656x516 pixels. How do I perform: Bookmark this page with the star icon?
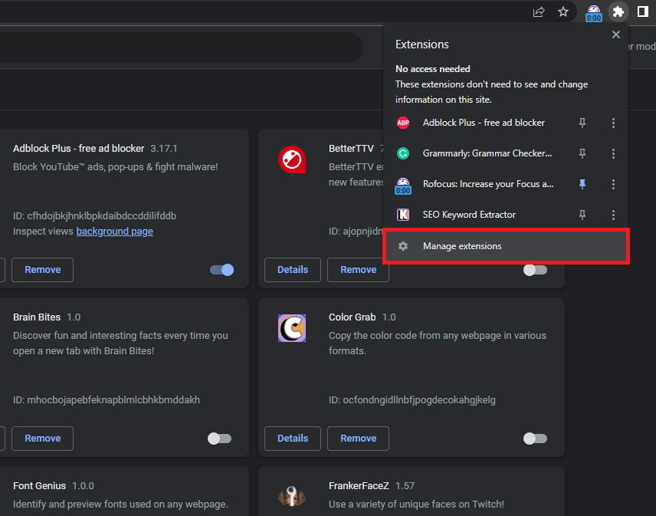[x=563, y=12]
